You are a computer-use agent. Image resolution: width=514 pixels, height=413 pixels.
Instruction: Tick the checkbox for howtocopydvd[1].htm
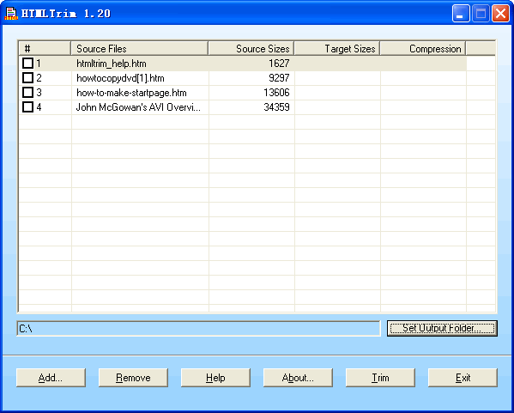point(27,78)
